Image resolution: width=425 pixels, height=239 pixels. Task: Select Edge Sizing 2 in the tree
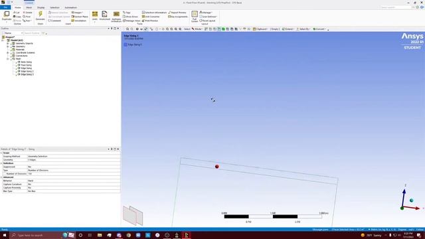(27, 71)
